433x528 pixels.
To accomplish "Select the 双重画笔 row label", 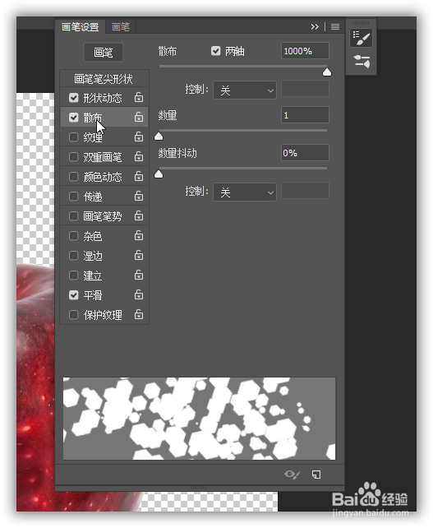I will point(103,157).
